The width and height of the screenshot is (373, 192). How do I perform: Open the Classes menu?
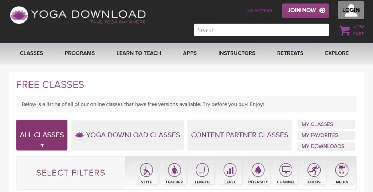pos(31,53)
